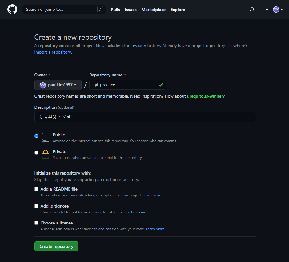Screen dimensions: 289x262
Task: Click the public repository book icon
Action: point(46,138)
